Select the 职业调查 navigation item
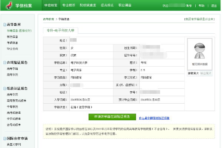 click(125, 6)
